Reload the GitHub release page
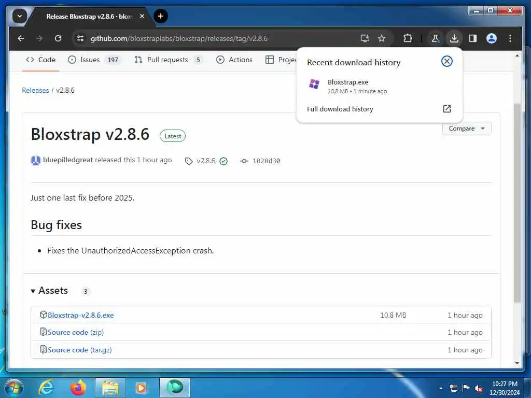 tap(58, 38)
